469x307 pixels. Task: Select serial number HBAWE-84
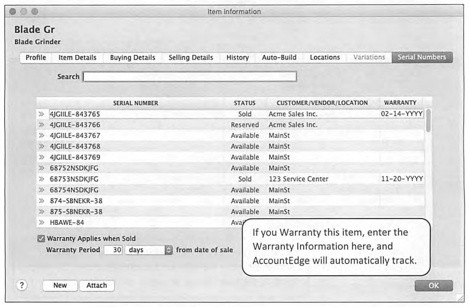[67, 223]
